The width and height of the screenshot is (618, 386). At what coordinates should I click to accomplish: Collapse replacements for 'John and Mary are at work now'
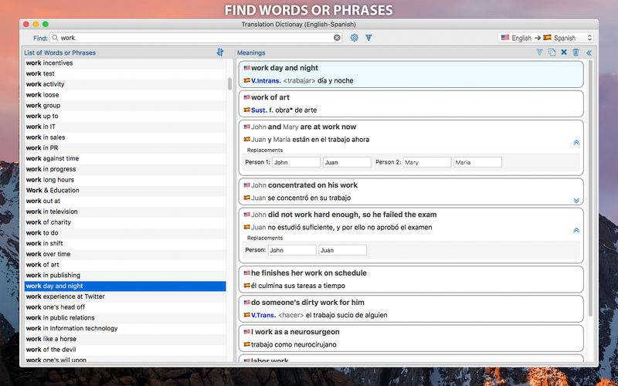[x=576, y=143]
